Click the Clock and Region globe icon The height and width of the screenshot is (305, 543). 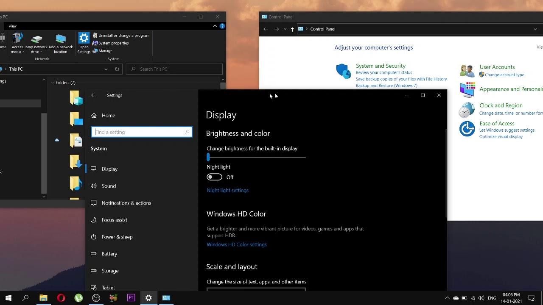click(x=467, y=110)
